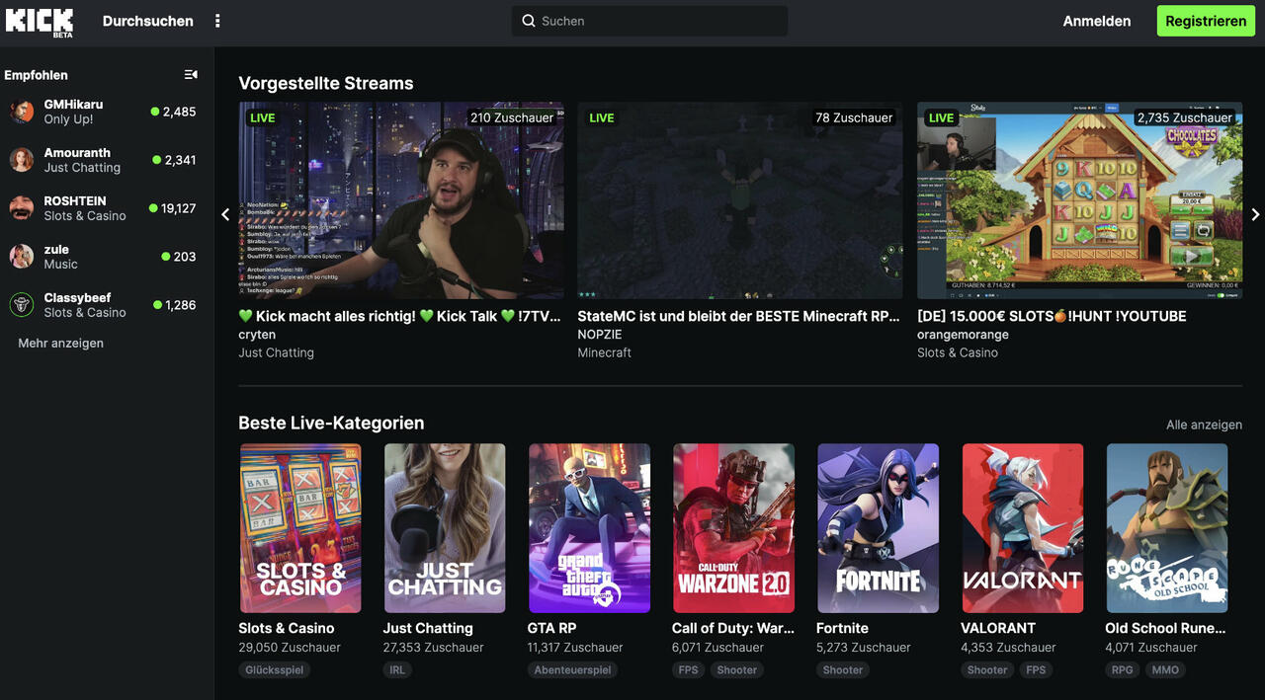The height and width of the screenshot is (700, 1265).
Task: Click Minecraft category under NOPZIE stream
Action: pyautogui.click(x=605, y=352)
